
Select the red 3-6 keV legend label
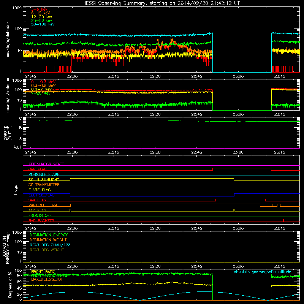pos(40,9)
